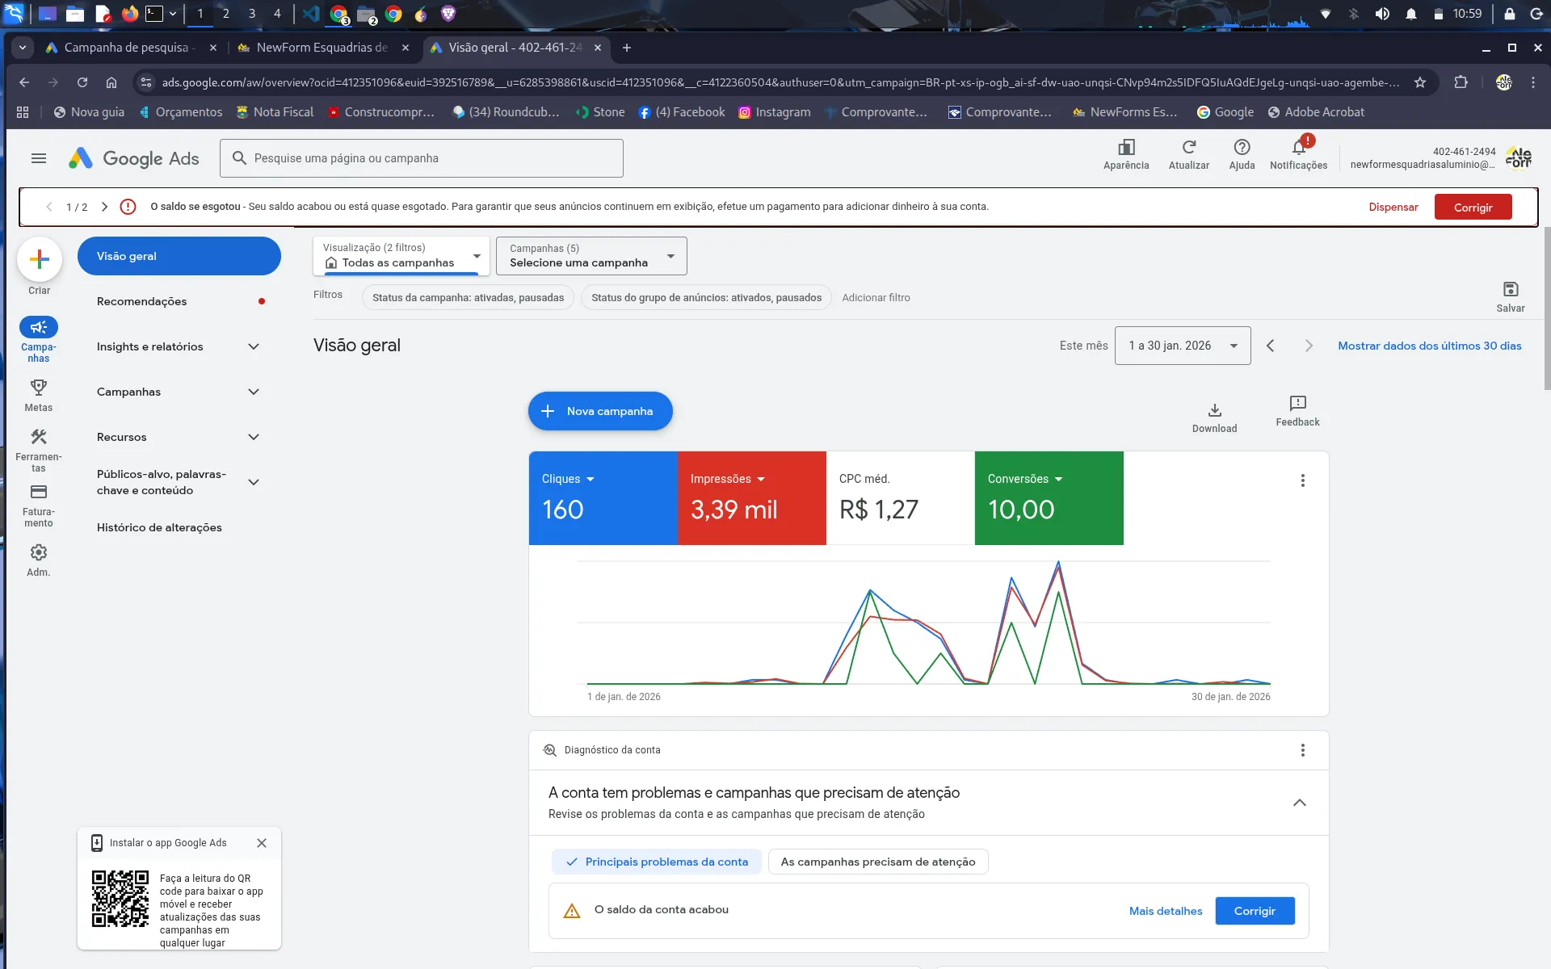The height and width of the screenshot is (969, 1551).
Task: Open Ferramentas tools icon
Action: pyautogui.click(x=38, y=437)
